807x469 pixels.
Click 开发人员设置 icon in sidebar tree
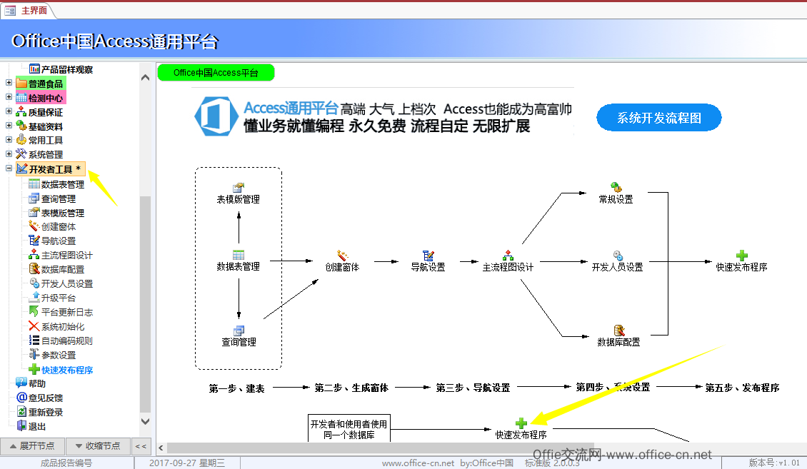34,283
